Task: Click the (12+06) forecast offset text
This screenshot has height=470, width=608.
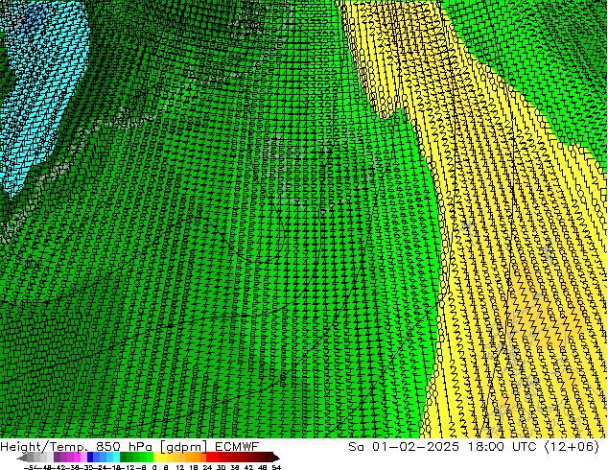Action: pyautogui.click(x=572, y=447)
